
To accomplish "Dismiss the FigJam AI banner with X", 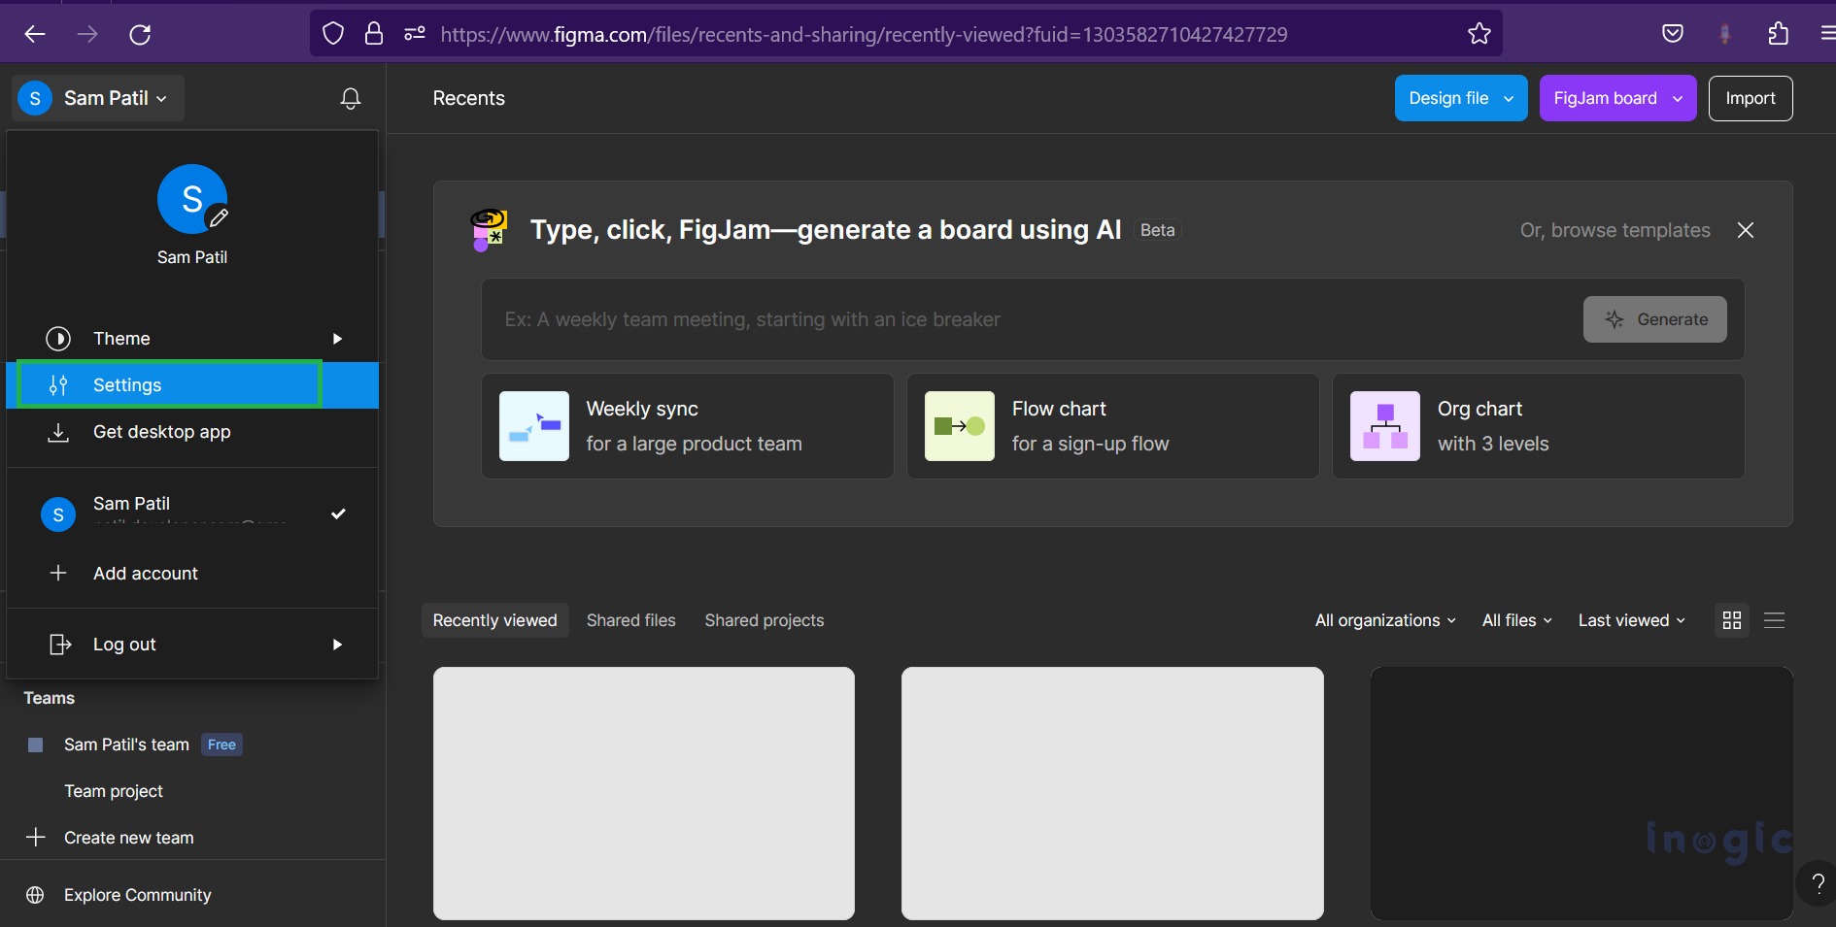I will point(1746,230).
